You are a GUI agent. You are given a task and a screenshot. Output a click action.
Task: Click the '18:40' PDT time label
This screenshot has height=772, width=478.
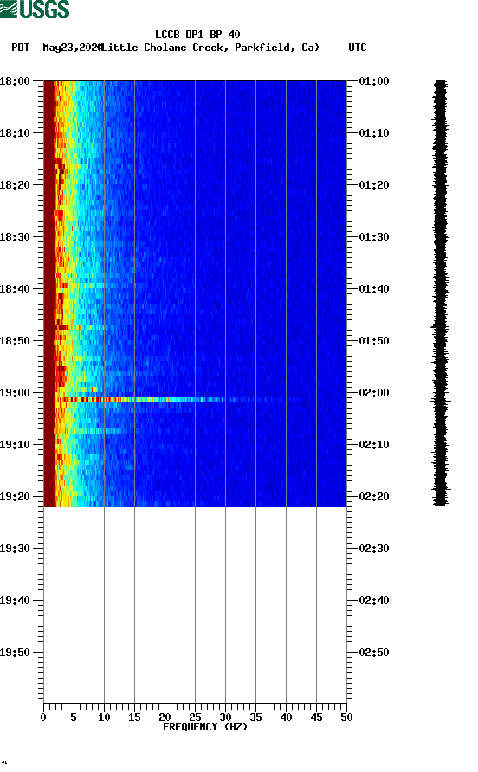(x=15, y=289)
